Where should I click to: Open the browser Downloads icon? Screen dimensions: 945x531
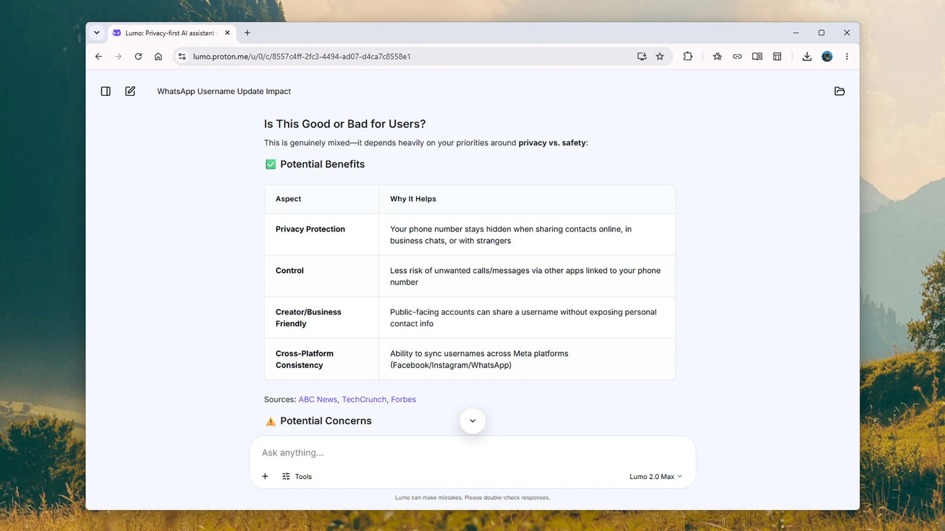point(807,56)
